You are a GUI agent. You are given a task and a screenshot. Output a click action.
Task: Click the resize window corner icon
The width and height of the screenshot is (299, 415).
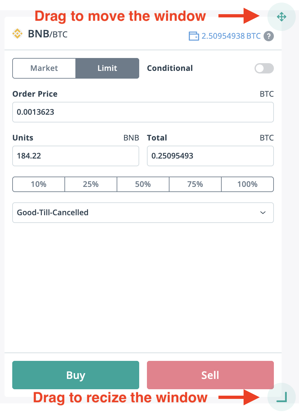281,397
